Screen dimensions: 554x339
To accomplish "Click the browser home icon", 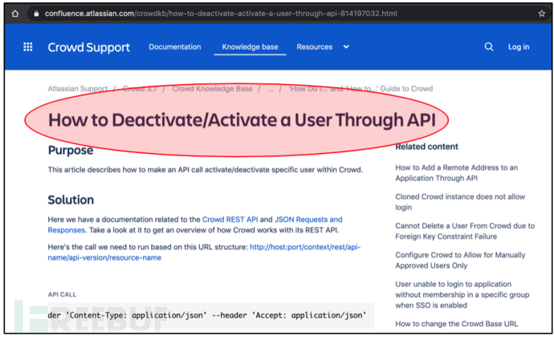I will [14, 14].
